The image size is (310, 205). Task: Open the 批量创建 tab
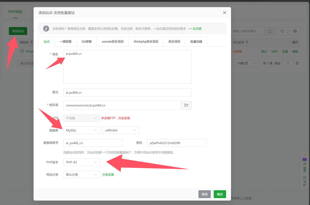click(196, 42)
